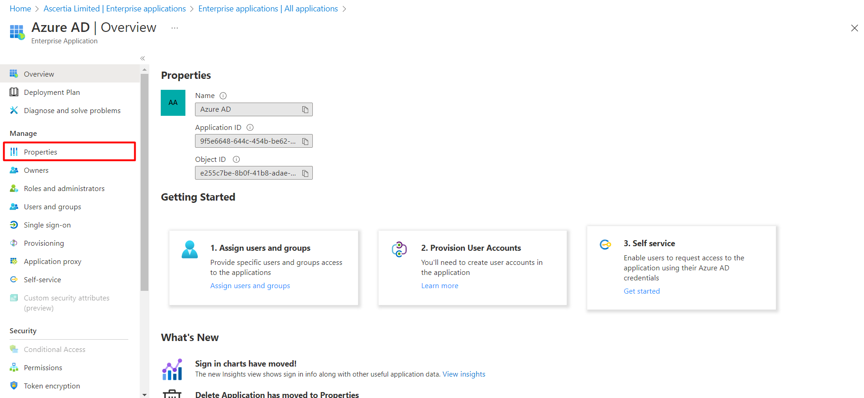
Task: Click the sidebar scroll down arrow
Action: (x=145, y=395)
